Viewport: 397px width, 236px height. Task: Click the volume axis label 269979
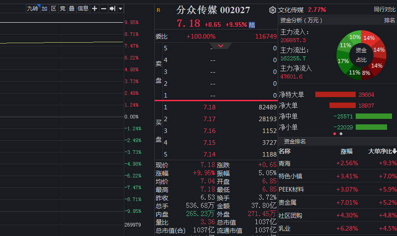click(132, 225)
